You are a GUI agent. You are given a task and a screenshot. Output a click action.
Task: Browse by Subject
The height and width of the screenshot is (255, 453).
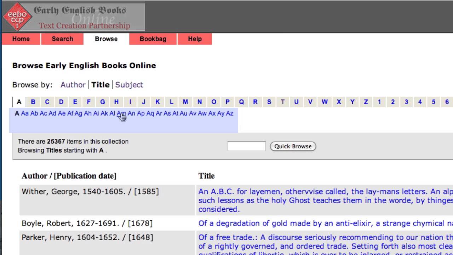point(129,85)
